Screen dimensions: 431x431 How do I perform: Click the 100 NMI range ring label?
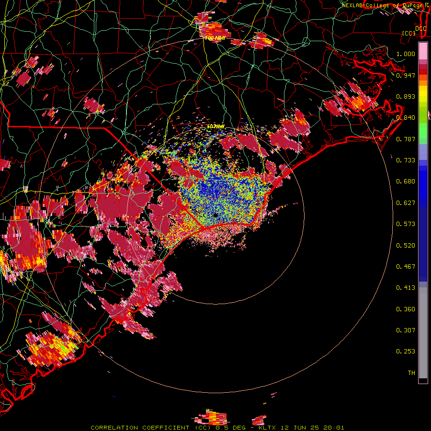(x=215, y=38)
